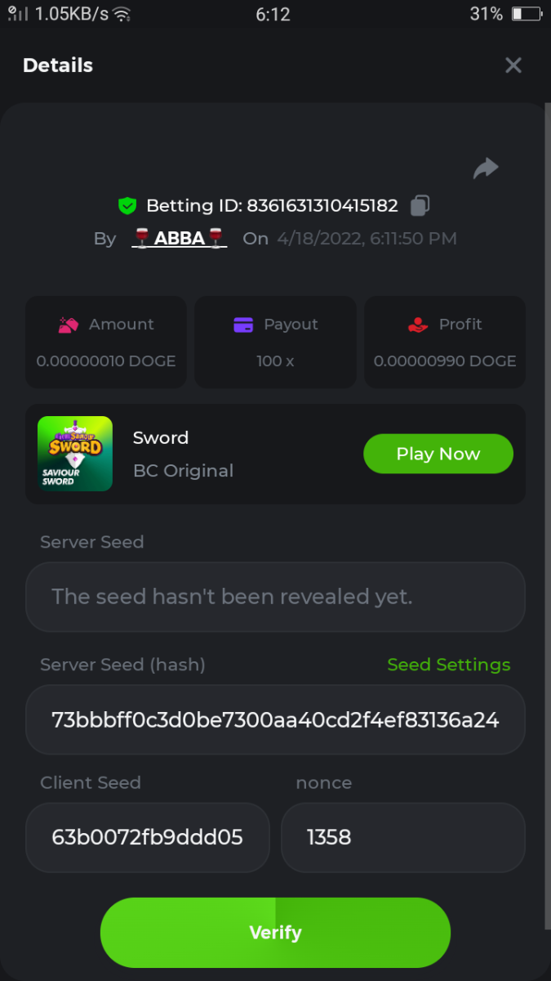Screen dimensions: 551x981
Task: Open the Saviour Sword game thumbnail
Action: point(75,454)
